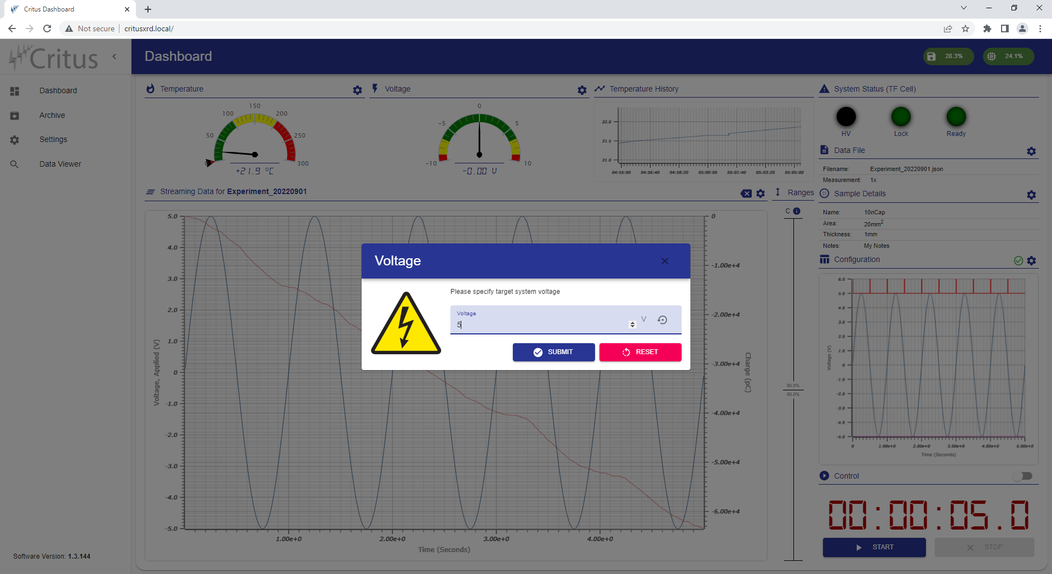Click the Configuration table icon
The image size is (1052, 574).
coord(824,259)
